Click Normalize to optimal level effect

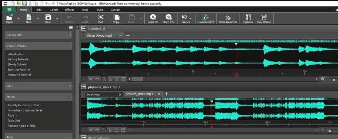(x=25, y=110)
